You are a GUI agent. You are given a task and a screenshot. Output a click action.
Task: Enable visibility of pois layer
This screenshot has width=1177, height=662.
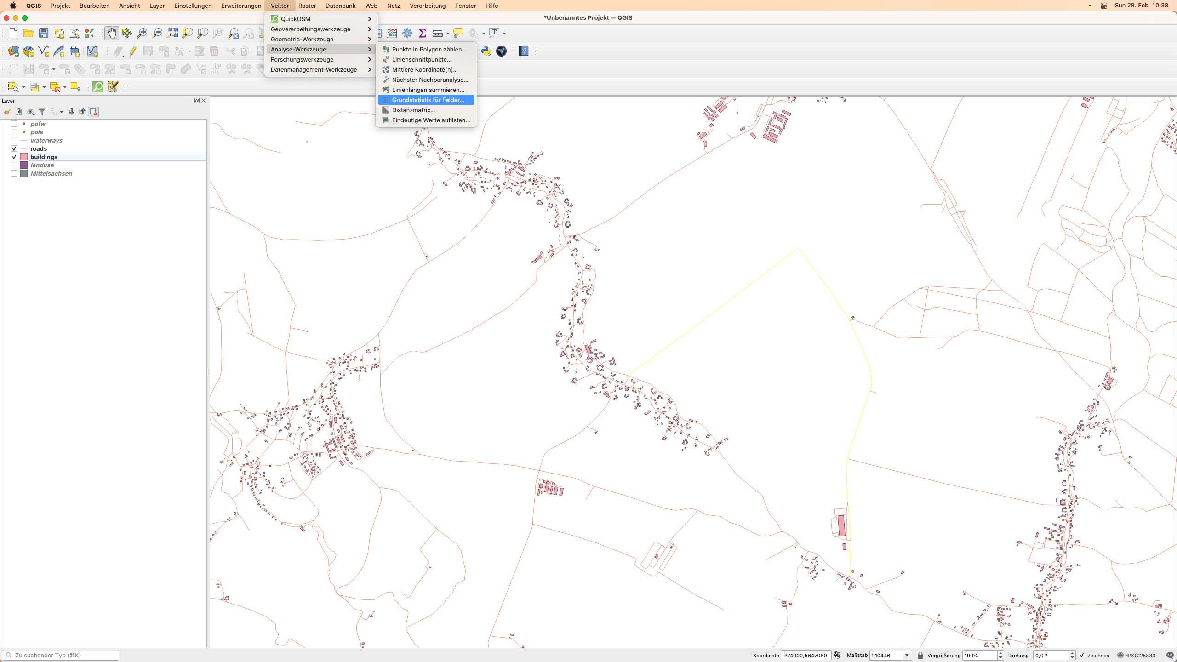[x=14, y=132]
